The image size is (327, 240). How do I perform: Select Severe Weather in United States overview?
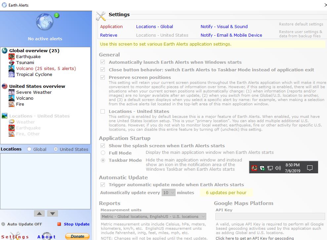pyautogui.click(x=34, y=92)
